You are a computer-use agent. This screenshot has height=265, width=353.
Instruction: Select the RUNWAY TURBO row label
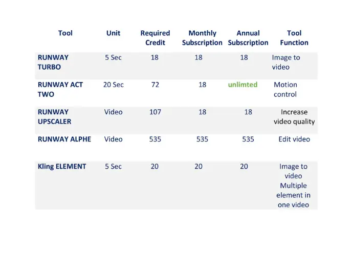click(53, 62)
